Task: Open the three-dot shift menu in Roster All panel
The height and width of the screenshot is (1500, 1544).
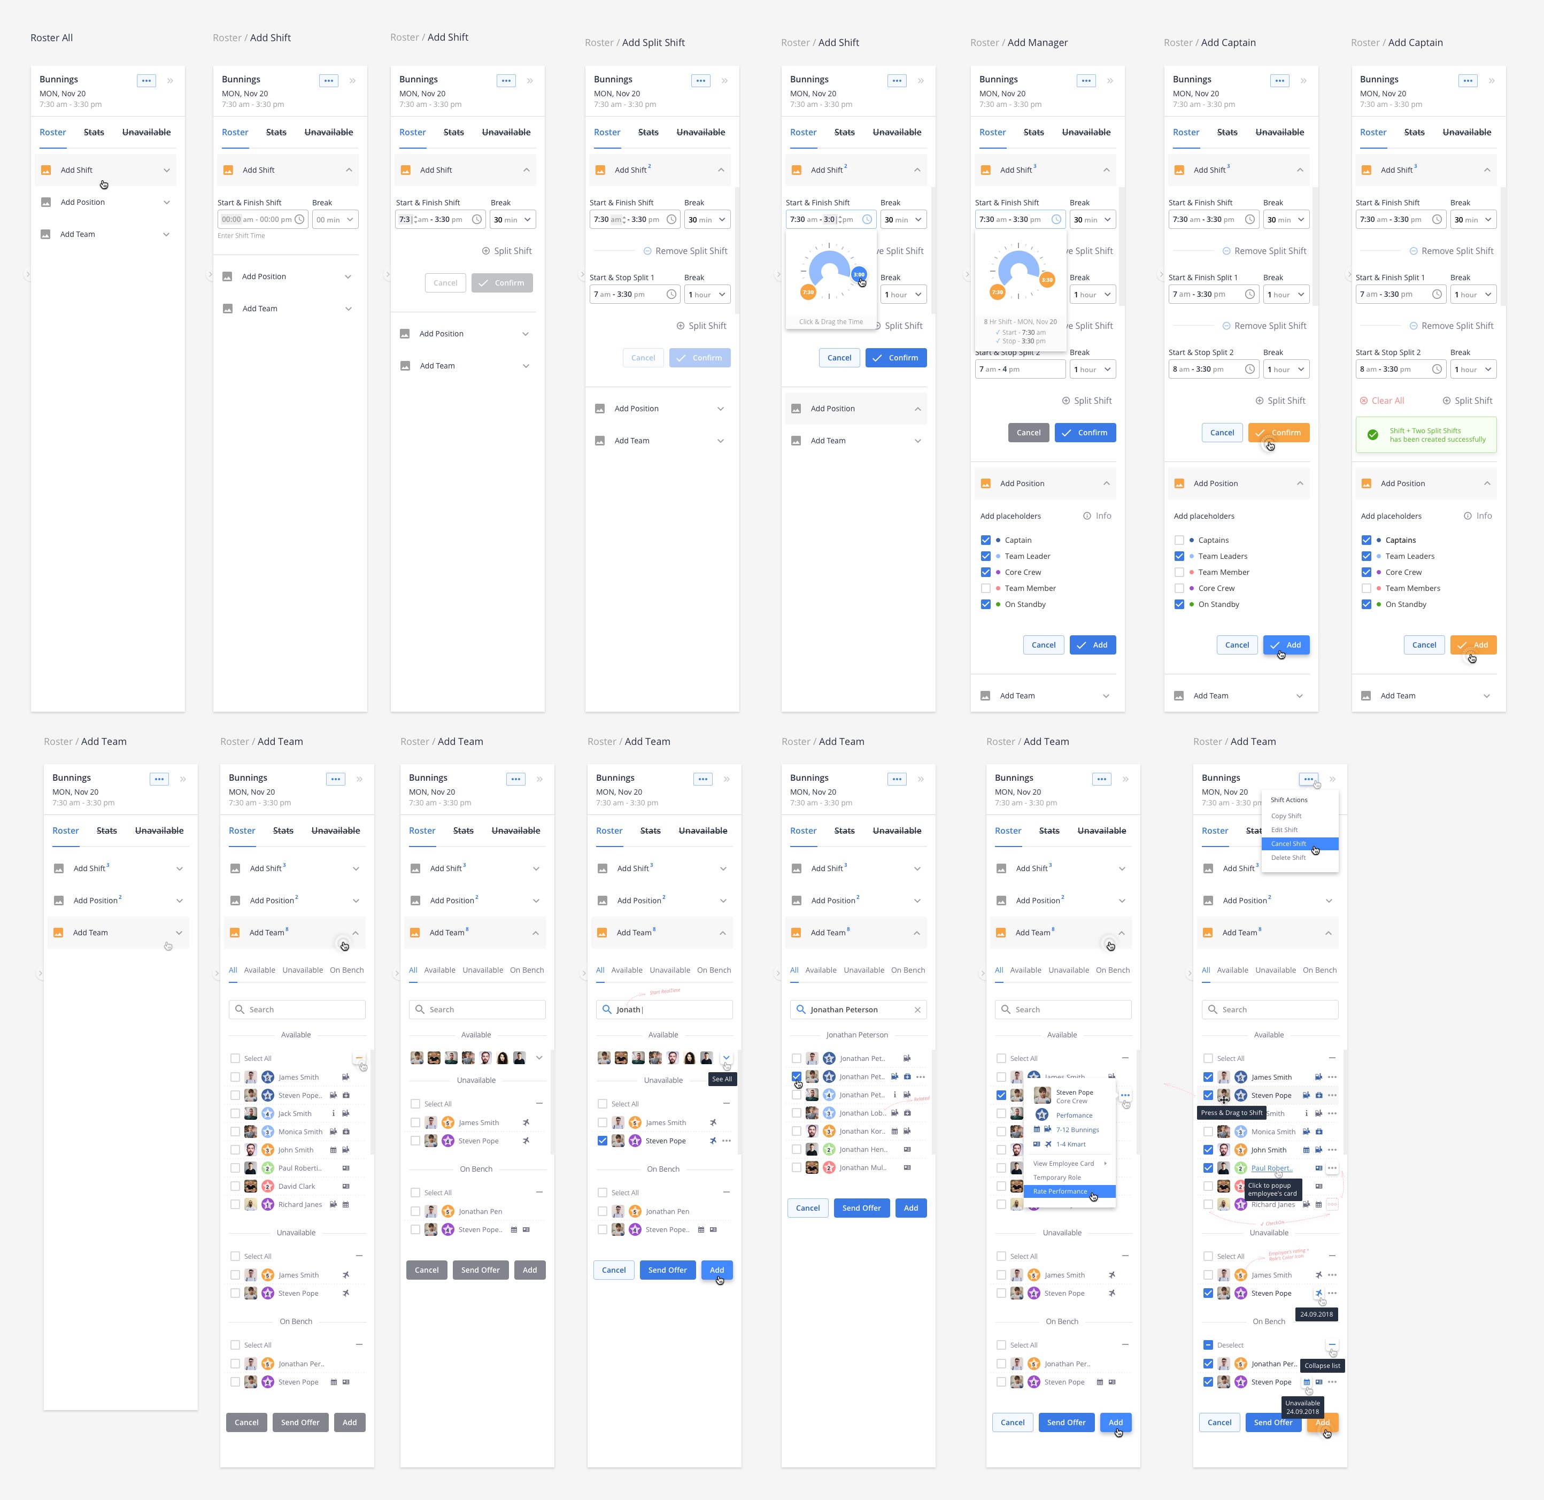Action: [146, 80]
